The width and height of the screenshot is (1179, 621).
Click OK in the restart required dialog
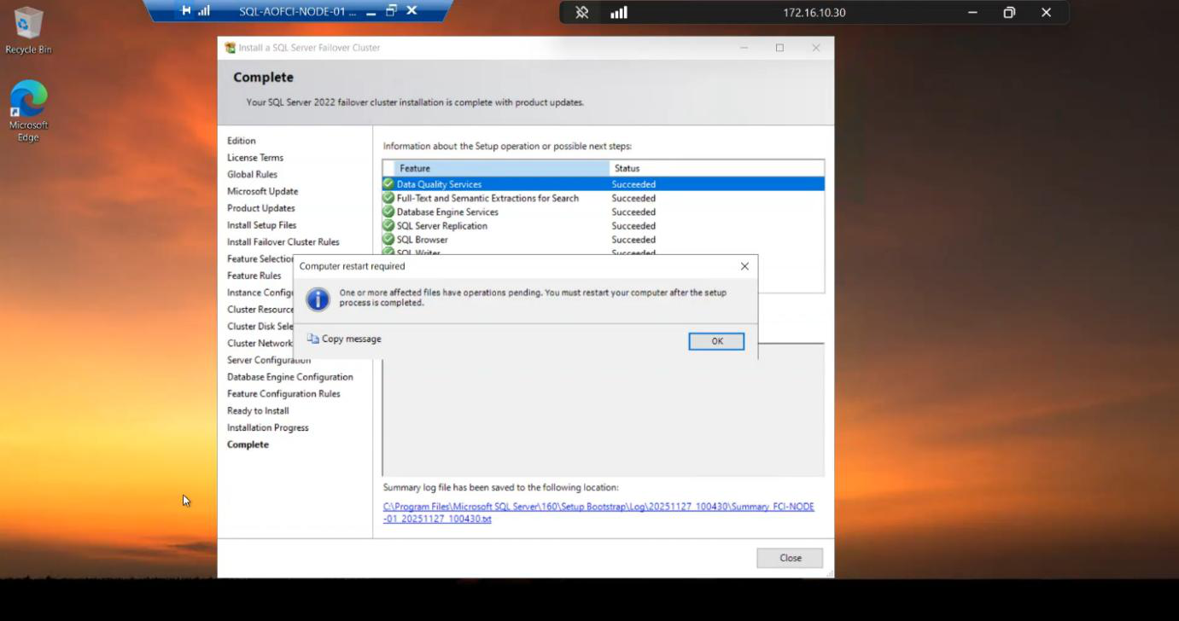(x=716, y=341)
